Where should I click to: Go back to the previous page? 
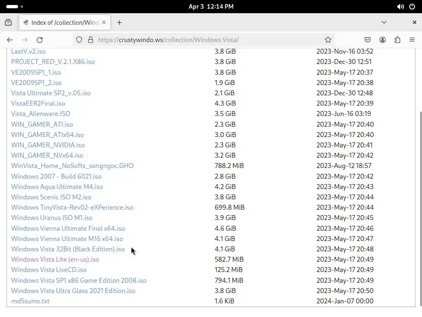tap(10, 40)
